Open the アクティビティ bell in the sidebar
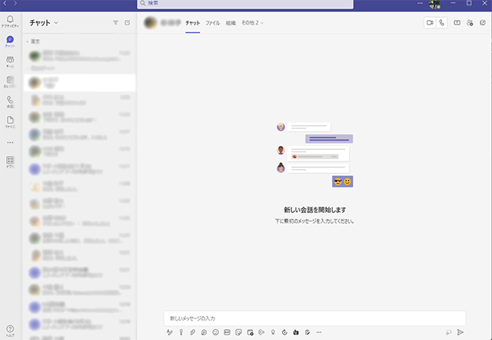The image size is (492, 340). click(10, 22)
